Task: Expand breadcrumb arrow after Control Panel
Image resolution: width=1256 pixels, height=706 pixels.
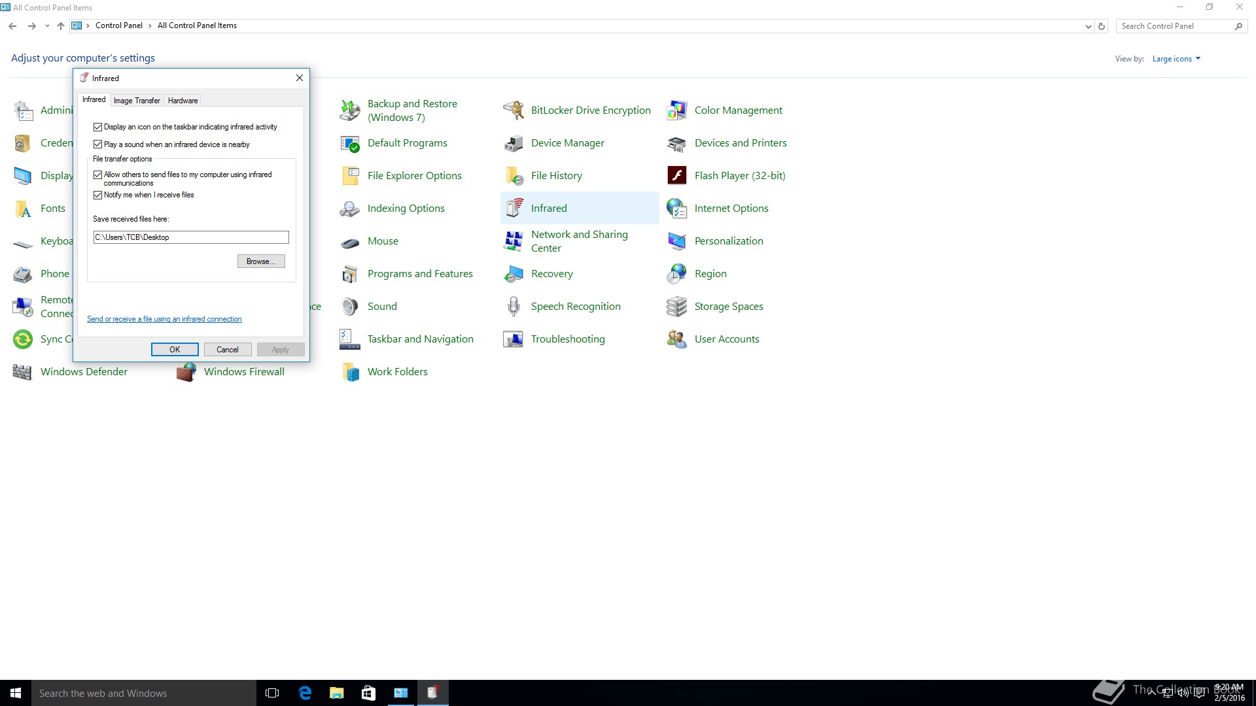Action: (x=150, y=25)
